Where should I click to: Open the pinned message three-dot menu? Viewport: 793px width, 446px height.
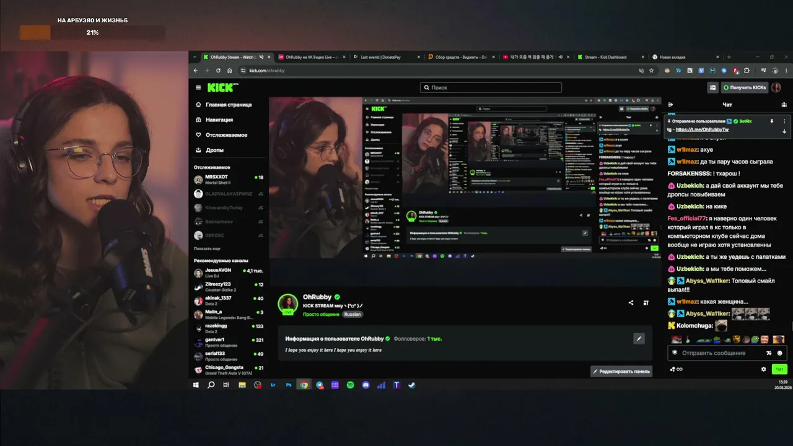[784, 121]
